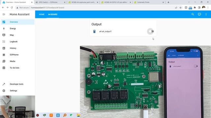Viewport: 211px width, 118px height.
Task: Bookmark this page with star icon
Action: (180, 8)
